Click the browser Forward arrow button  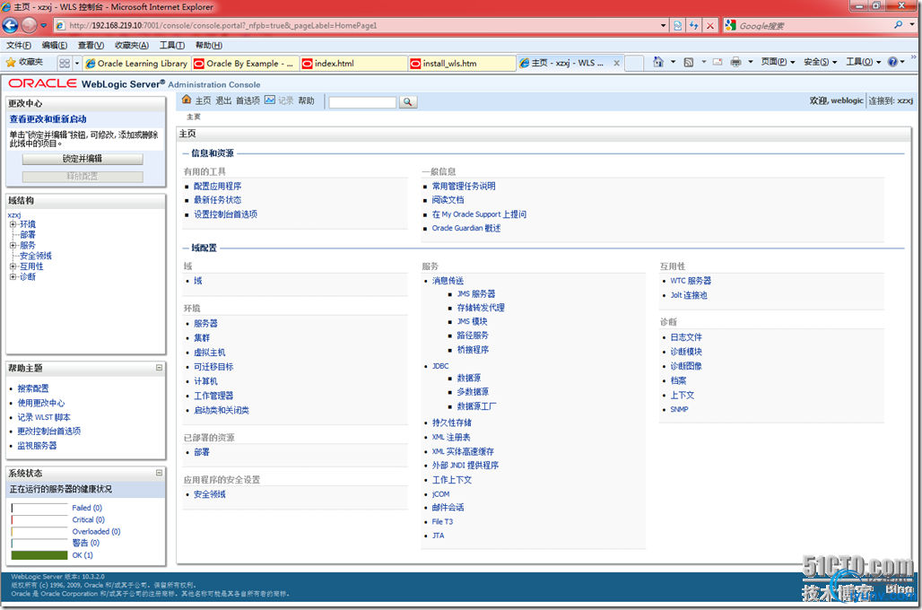pyautogui.click(x=29, y=25)
